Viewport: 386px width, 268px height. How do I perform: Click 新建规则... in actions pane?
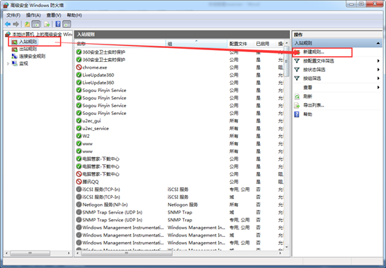pos(314,52)
